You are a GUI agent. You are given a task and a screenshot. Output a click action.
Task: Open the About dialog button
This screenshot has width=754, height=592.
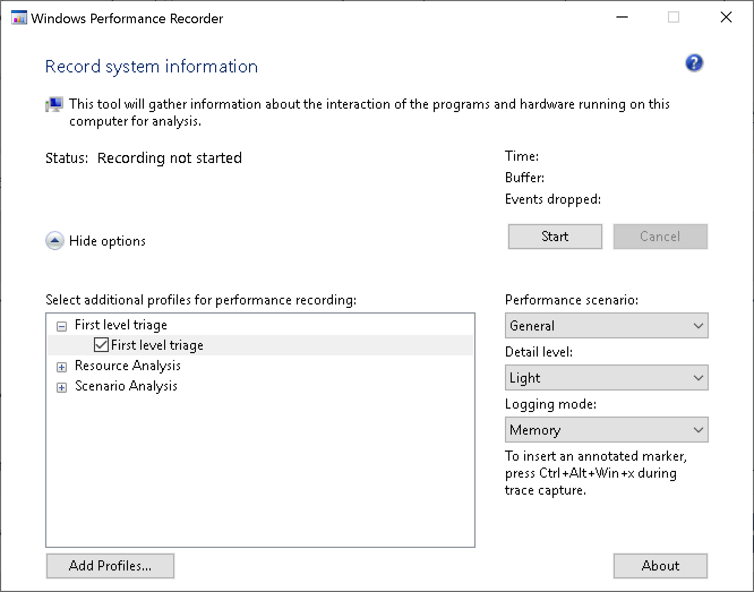[x=660, y=566]
